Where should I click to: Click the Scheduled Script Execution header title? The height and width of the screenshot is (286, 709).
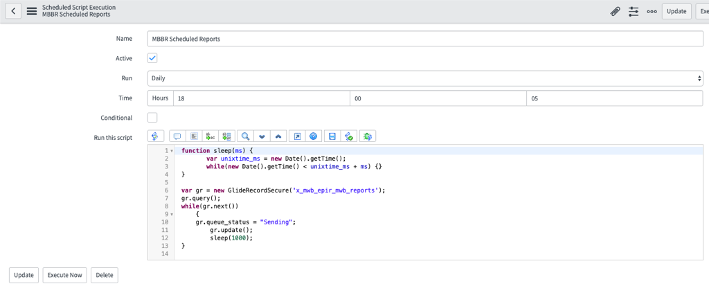click(79, 8)
